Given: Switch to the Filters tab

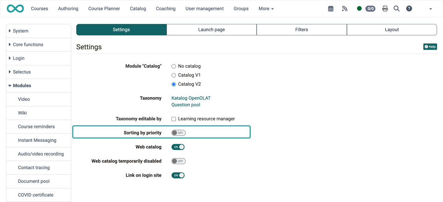Looking at the screenshot, I should 302,30.
